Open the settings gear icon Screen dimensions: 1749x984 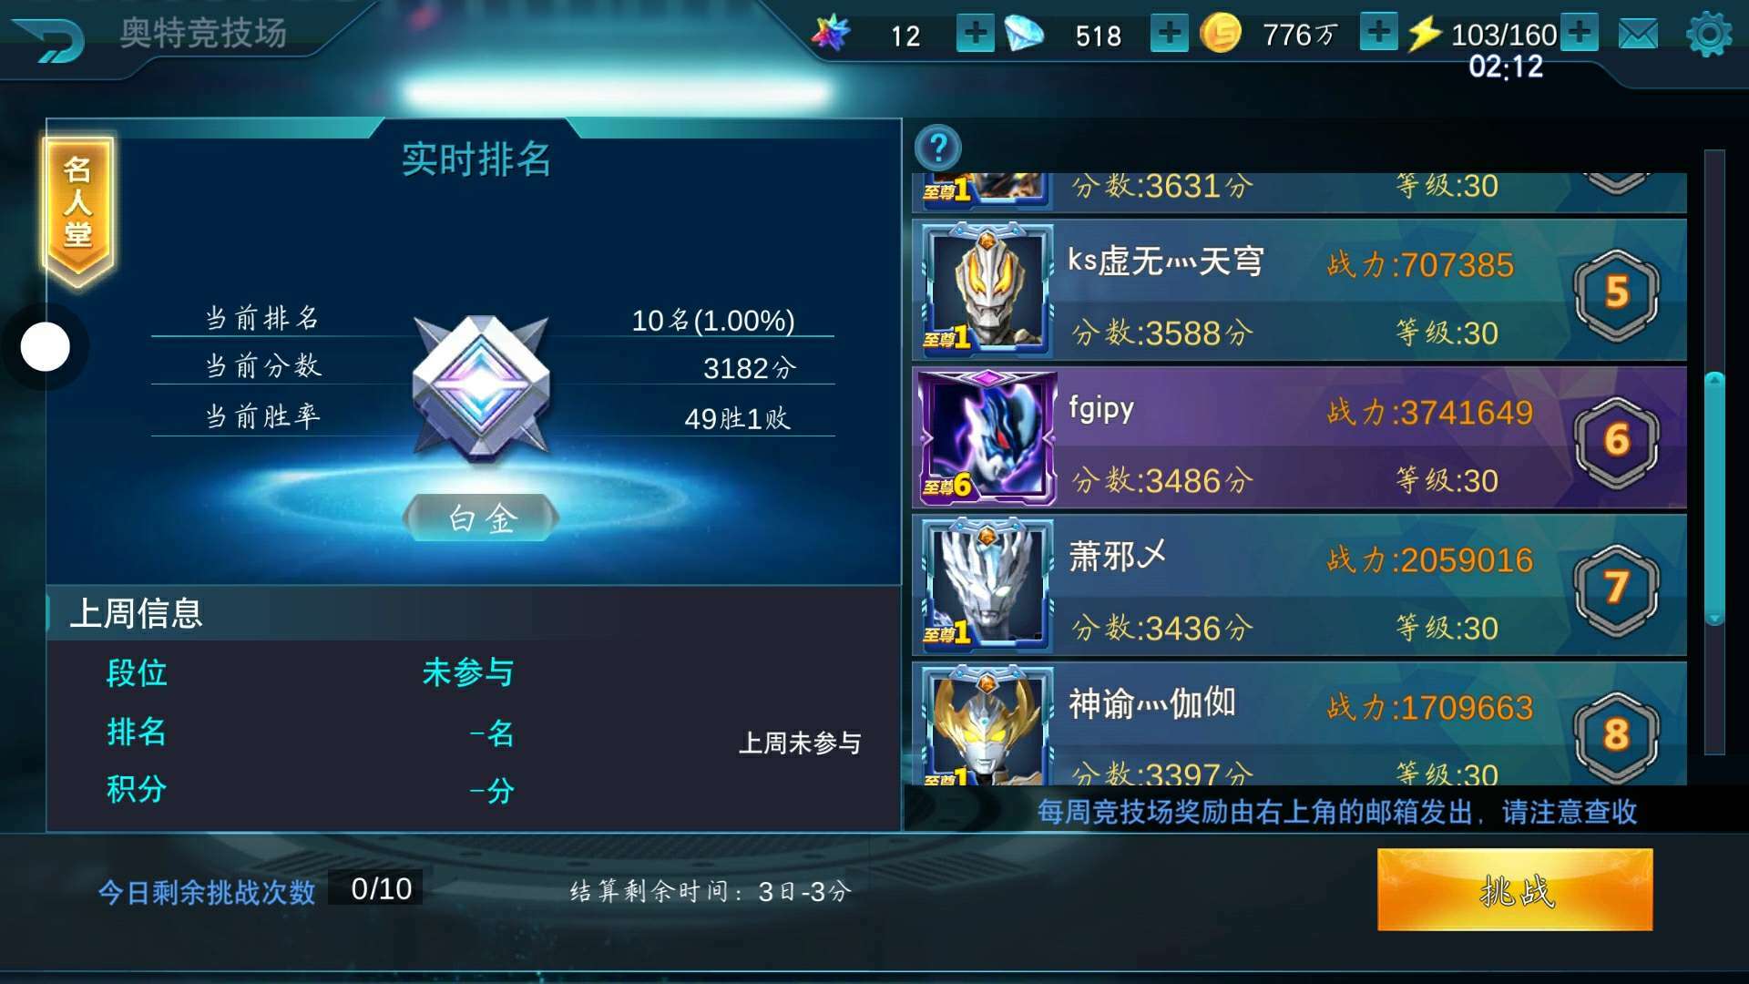pos(1709,35)
